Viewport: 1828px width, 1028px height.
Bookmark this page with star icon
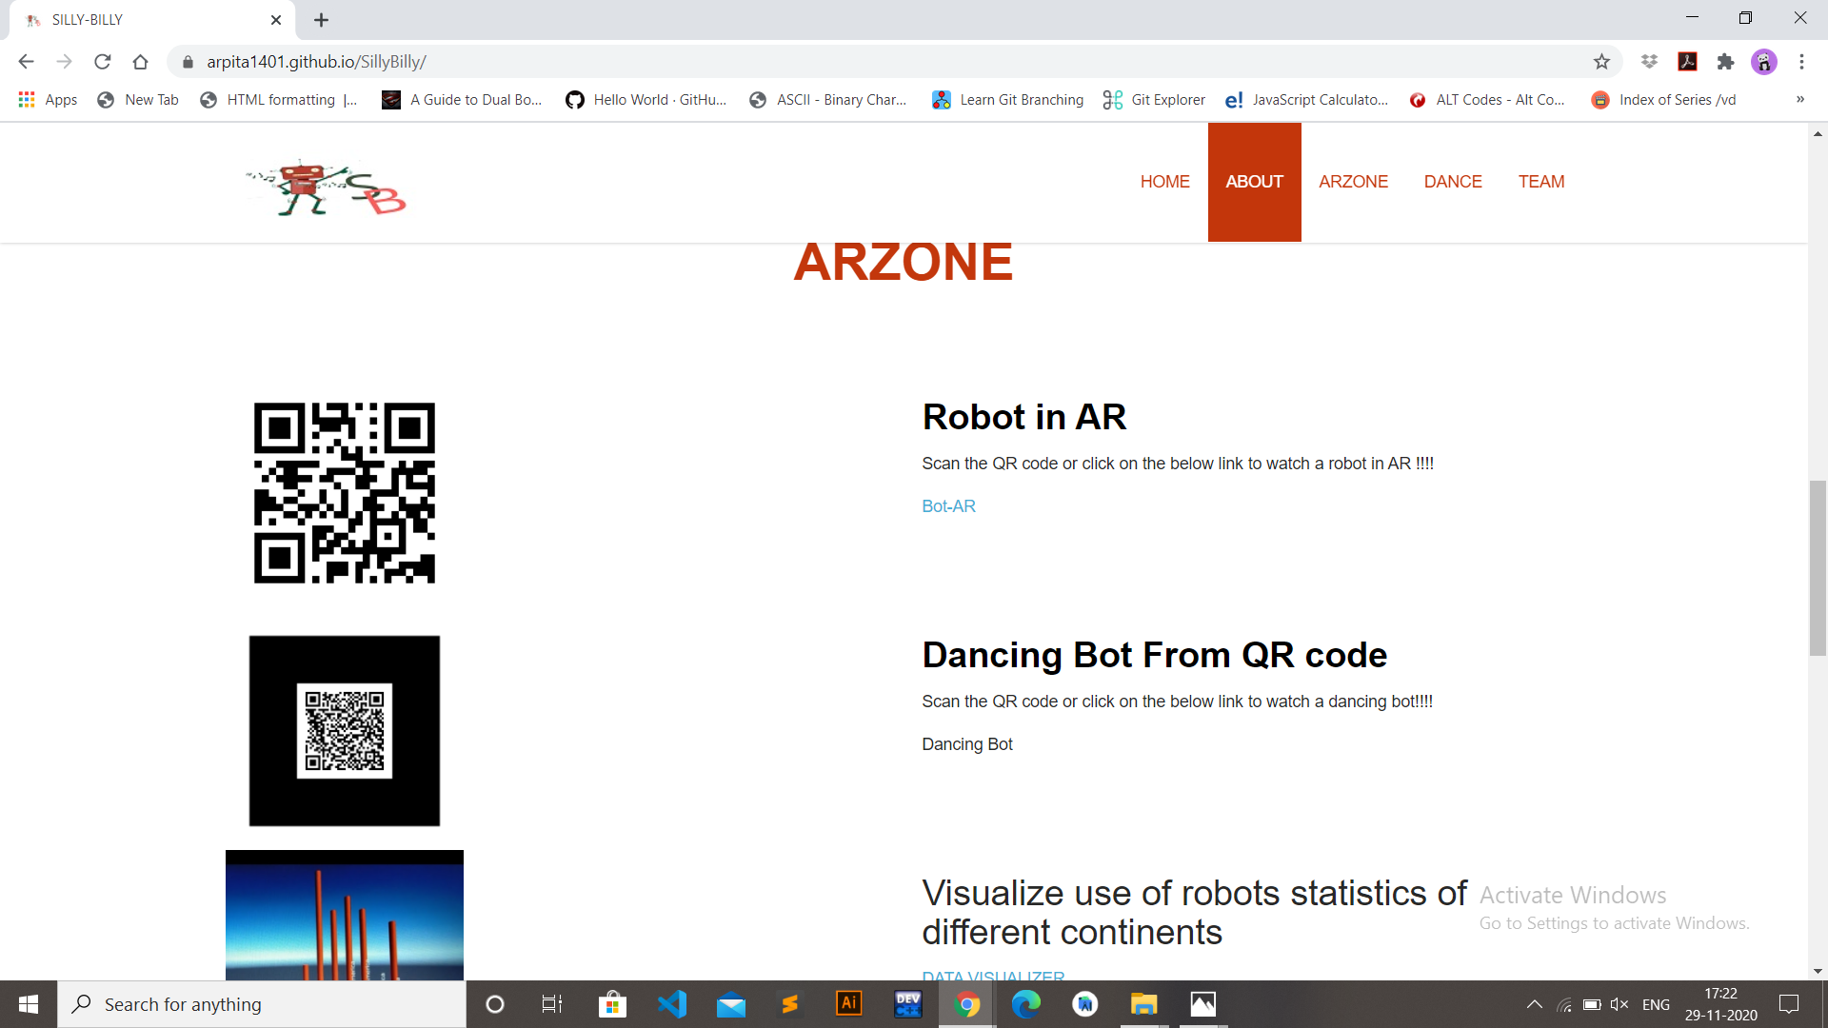click(x=1601, y=62)
